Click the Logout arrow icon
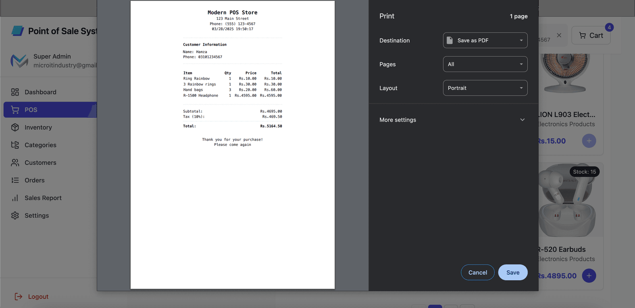The width and height of the screenshot is (635, 308). [18, 297]
